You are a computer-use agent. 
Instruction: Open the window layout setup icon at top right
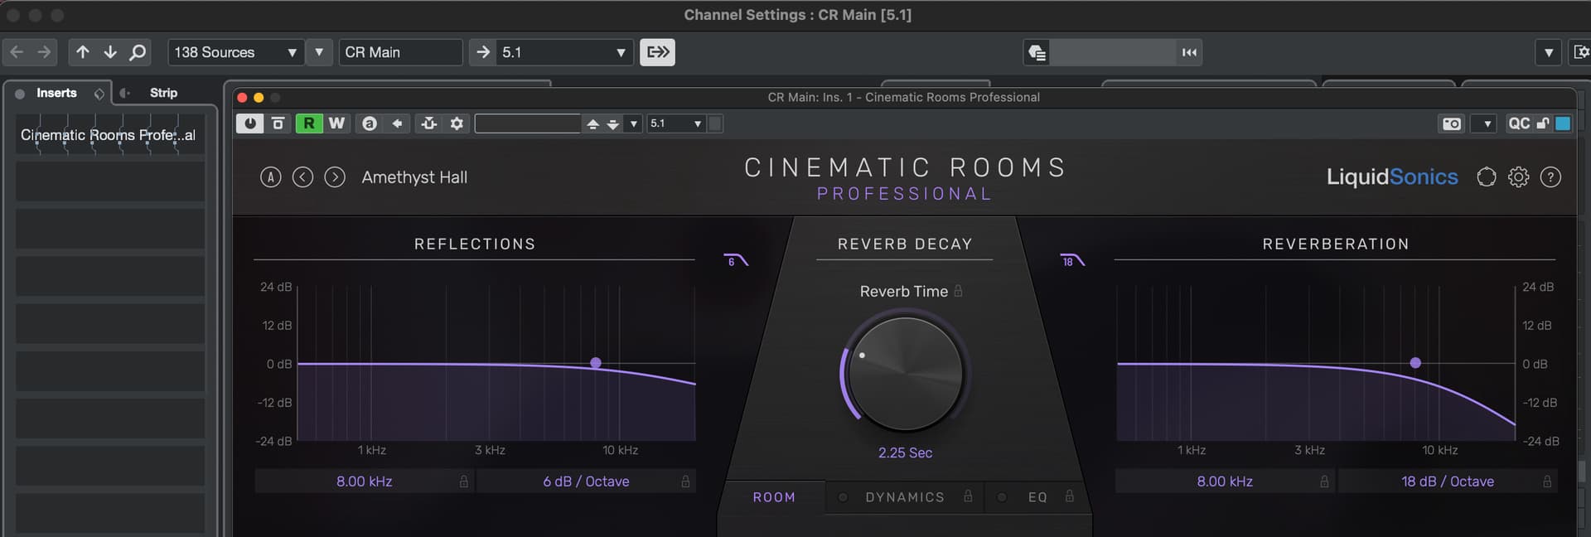point(1581,52)
